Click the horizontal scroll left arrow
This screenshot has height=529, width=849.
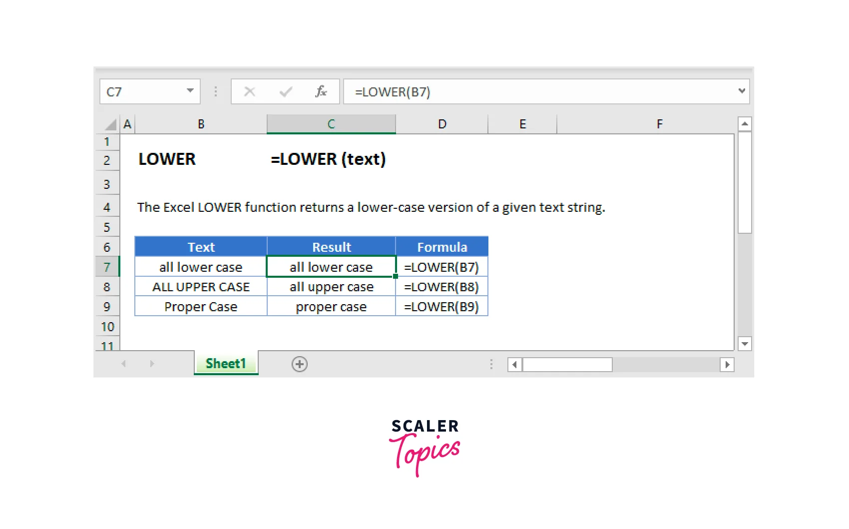(514, 365)
